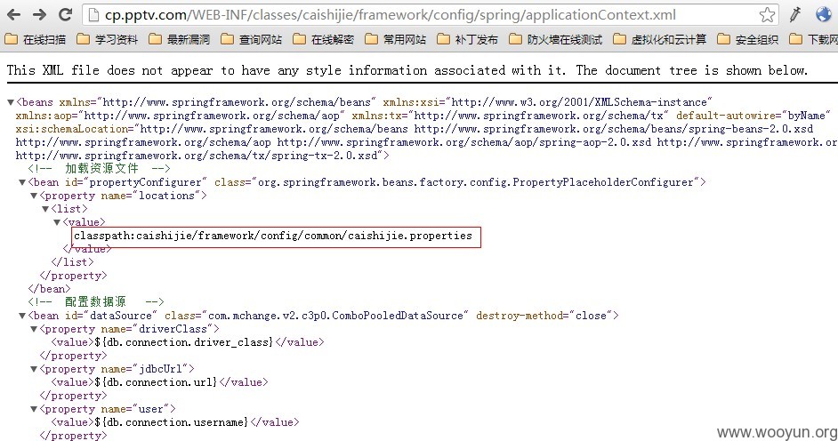Open the 安全组织 bookmark folder

[x=748, y=39]
